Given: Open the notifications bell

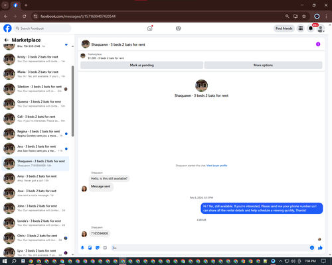Looking at the screenshot, I should click(x=311, y=28).
